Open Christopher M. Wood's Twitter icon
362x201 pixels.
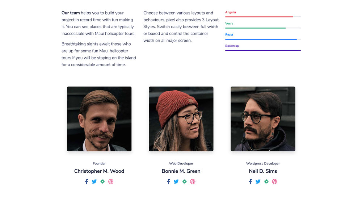pyautogui.click(x=94, y=181)
